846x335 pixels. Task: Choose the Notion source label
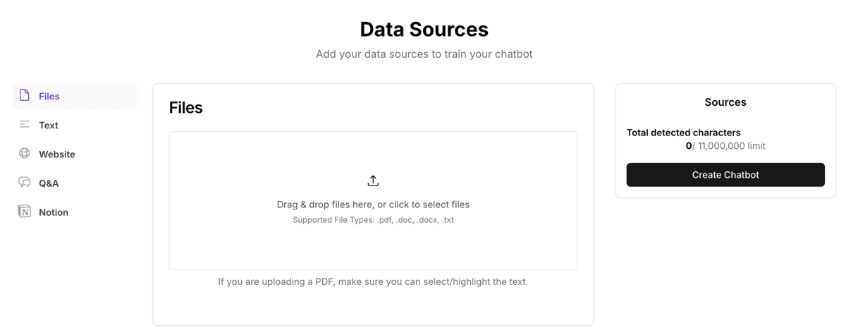click(x=54, y=212)
